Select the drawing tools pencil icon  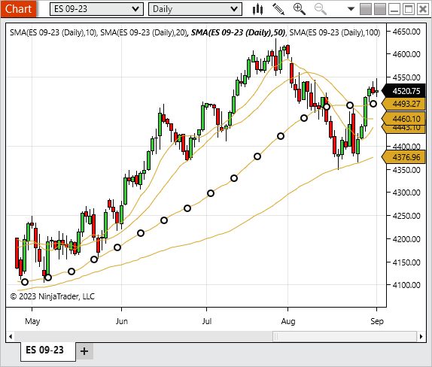point(278,9)
